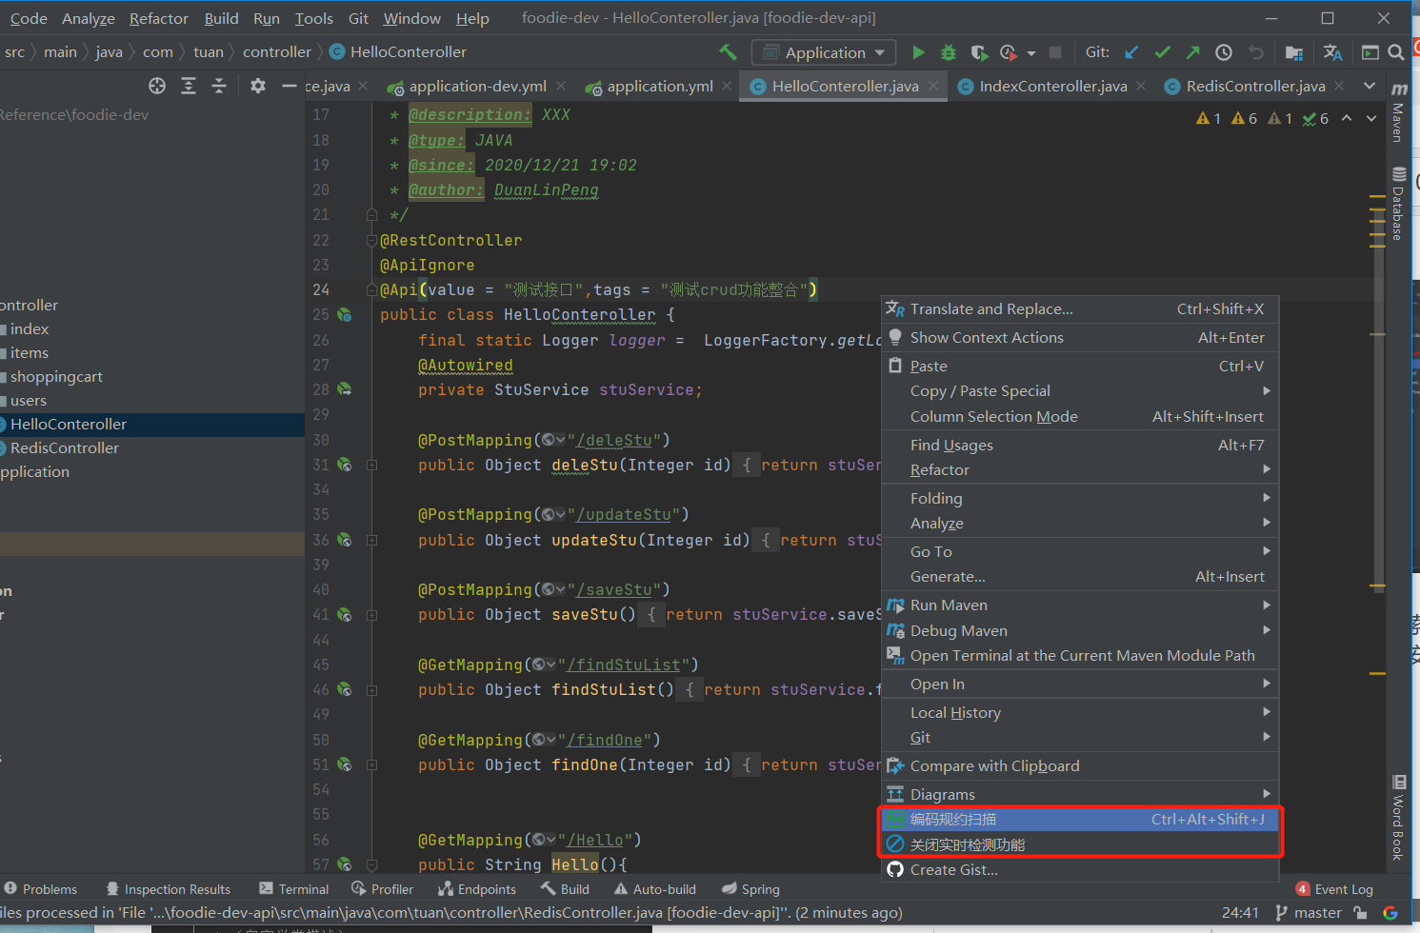Image resolution: width=1420 pixels, height=933 pixels.
Task: Open the Problems tool window
Action: click(40, 889)
